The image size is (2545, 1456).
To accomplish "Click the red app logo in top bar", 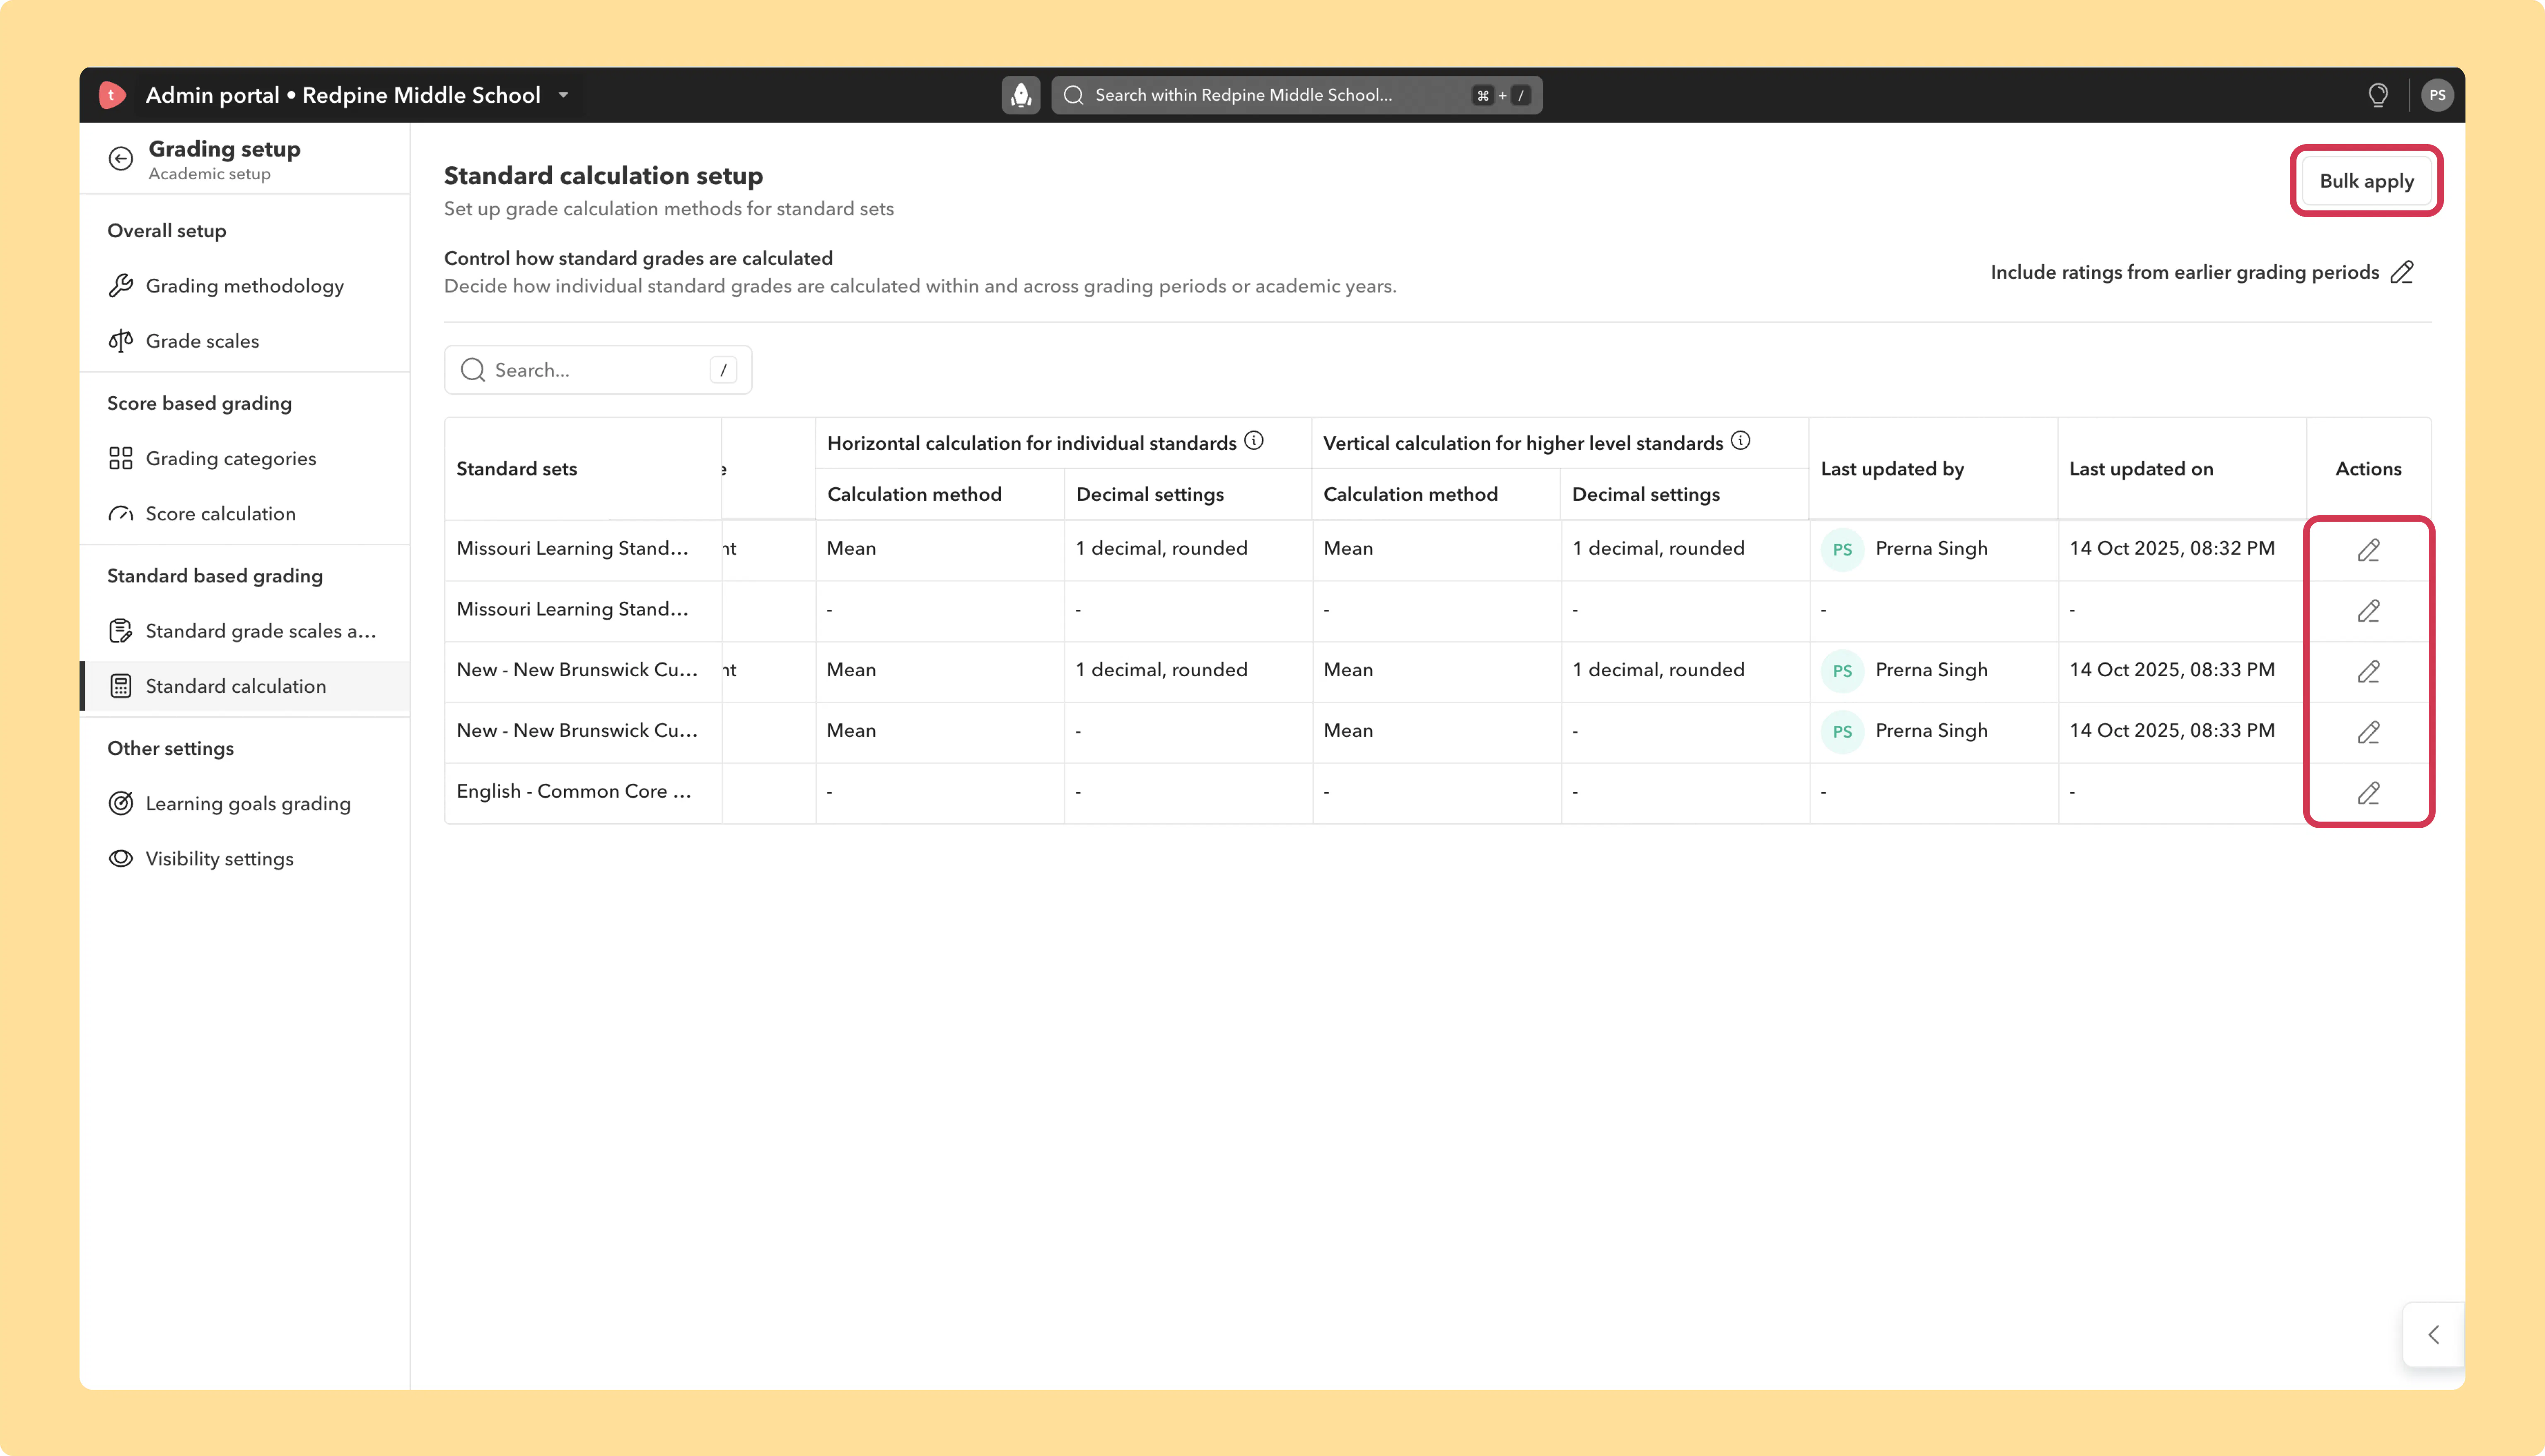I will point(112,95).
